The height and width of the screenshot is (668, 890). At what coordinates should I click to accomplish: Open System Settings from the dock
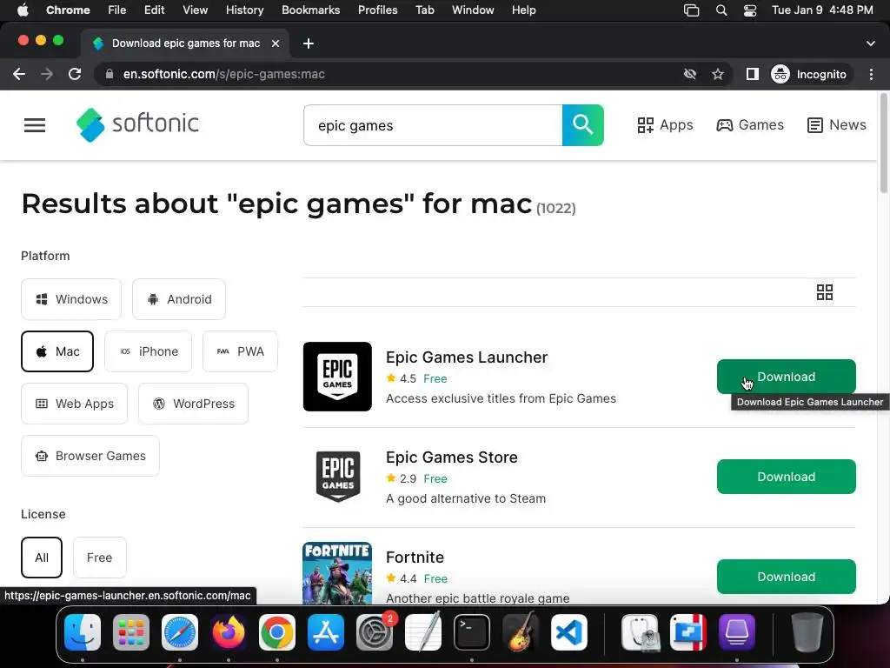click(x=375, y=632)
